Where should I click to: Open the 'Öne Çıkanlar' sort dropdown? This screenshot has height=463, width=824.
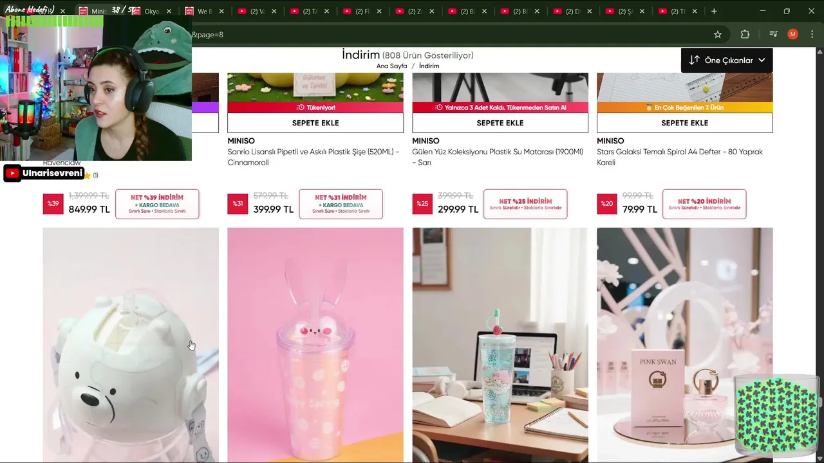(x=727, y=60)
